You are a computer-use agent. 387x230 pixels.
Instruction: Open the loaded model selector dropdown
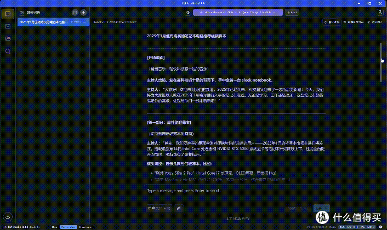(x=238, y=13)
